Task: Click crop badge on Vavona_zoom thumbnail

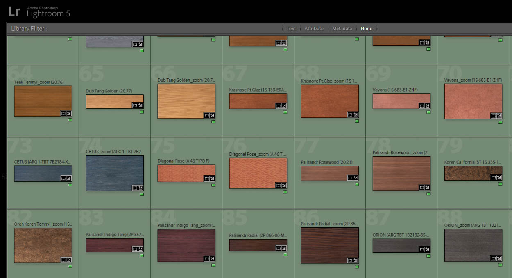Action: (493, 116)
